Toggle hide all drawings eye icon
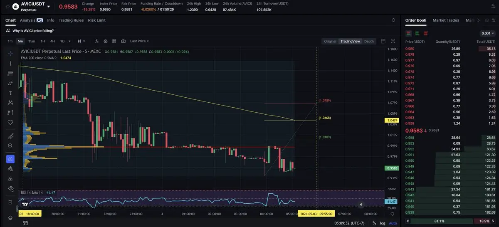This screenshot has width=499, height=227. [x=10, y=188]
